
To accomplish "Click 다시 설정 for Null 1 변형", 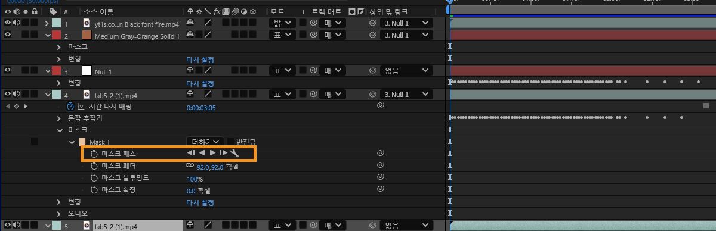I will (x=200, y=83).
